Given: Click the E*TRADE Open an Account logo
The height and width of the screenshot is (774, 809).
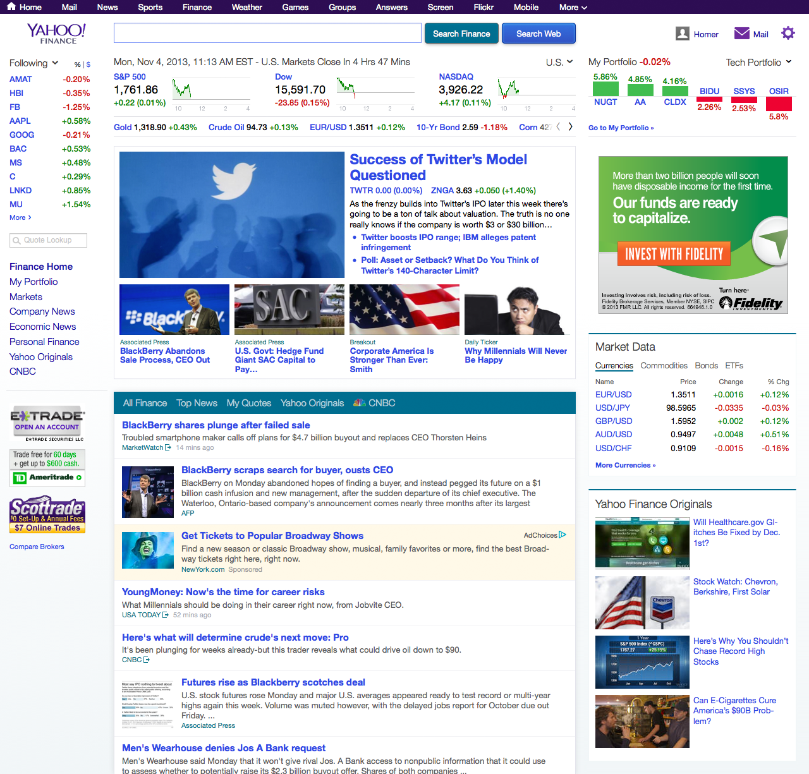Looking at the screenshot, I should pos(47,425).
